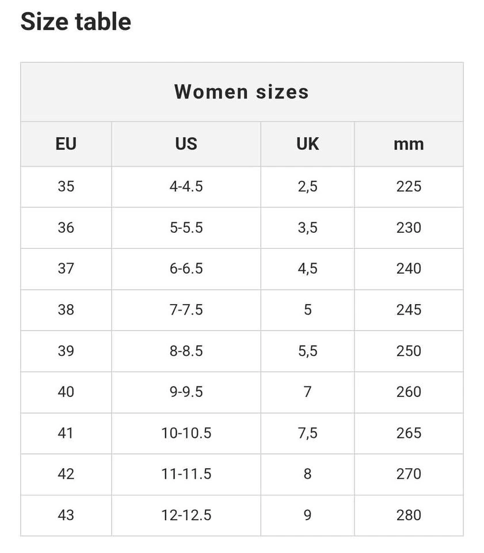Click the "Size table" heading
Viewport: 484px width, 553px height.
[x=76, y=22]
